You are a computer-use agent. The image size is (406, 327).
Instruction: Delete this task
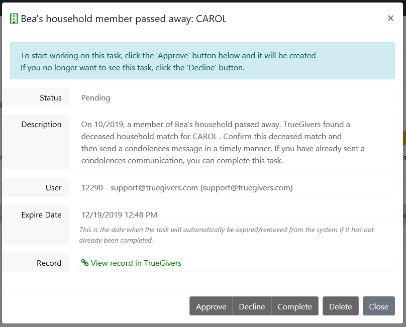coord(341,306)
